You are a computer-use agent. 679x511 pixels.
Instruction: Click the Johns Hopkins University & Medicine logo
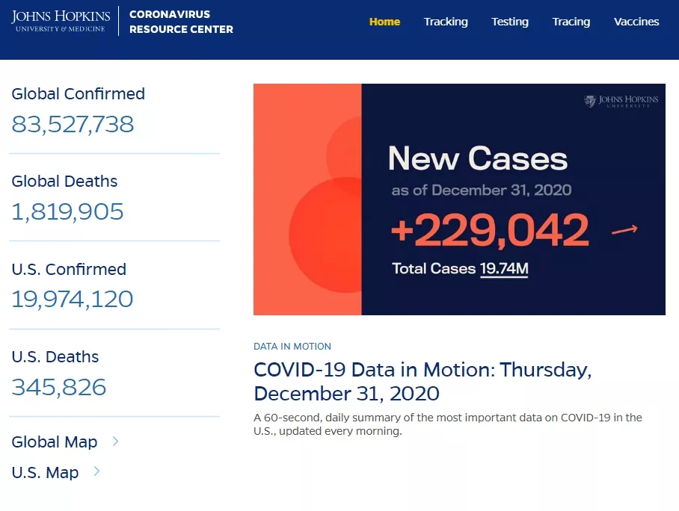pos(61,21)
